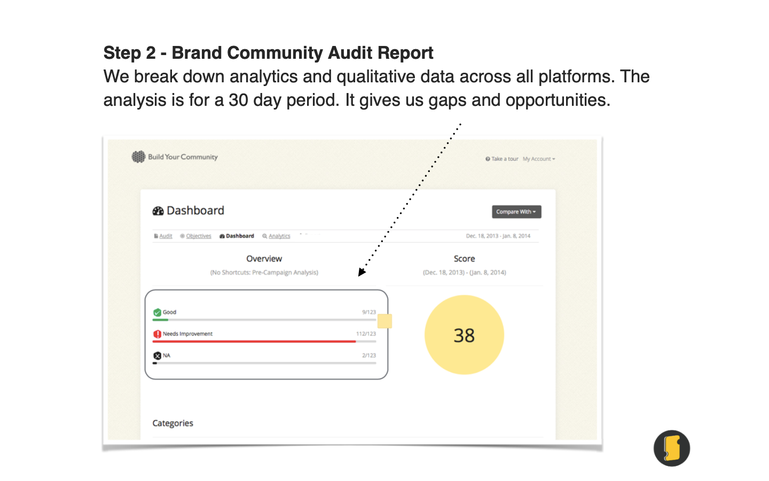The width and height of the screenshot is (769, 481).
Task: Switch to the Analytics tab
Action: (x=276, y=236)
